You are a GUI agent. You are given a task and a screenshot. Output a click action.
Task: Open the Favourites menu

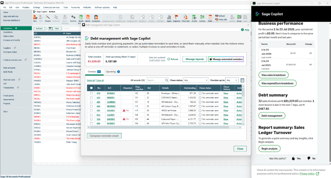tap(76, 7)
